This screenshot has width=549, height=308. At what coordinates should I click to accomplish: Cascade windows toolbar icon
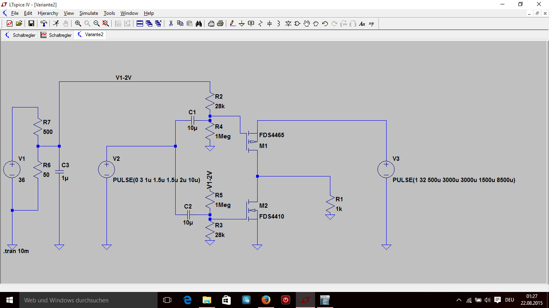(x=149, y=24)
